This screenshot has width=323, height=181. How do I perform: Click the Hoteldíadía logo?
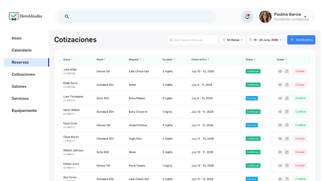(x=26, y=16)
